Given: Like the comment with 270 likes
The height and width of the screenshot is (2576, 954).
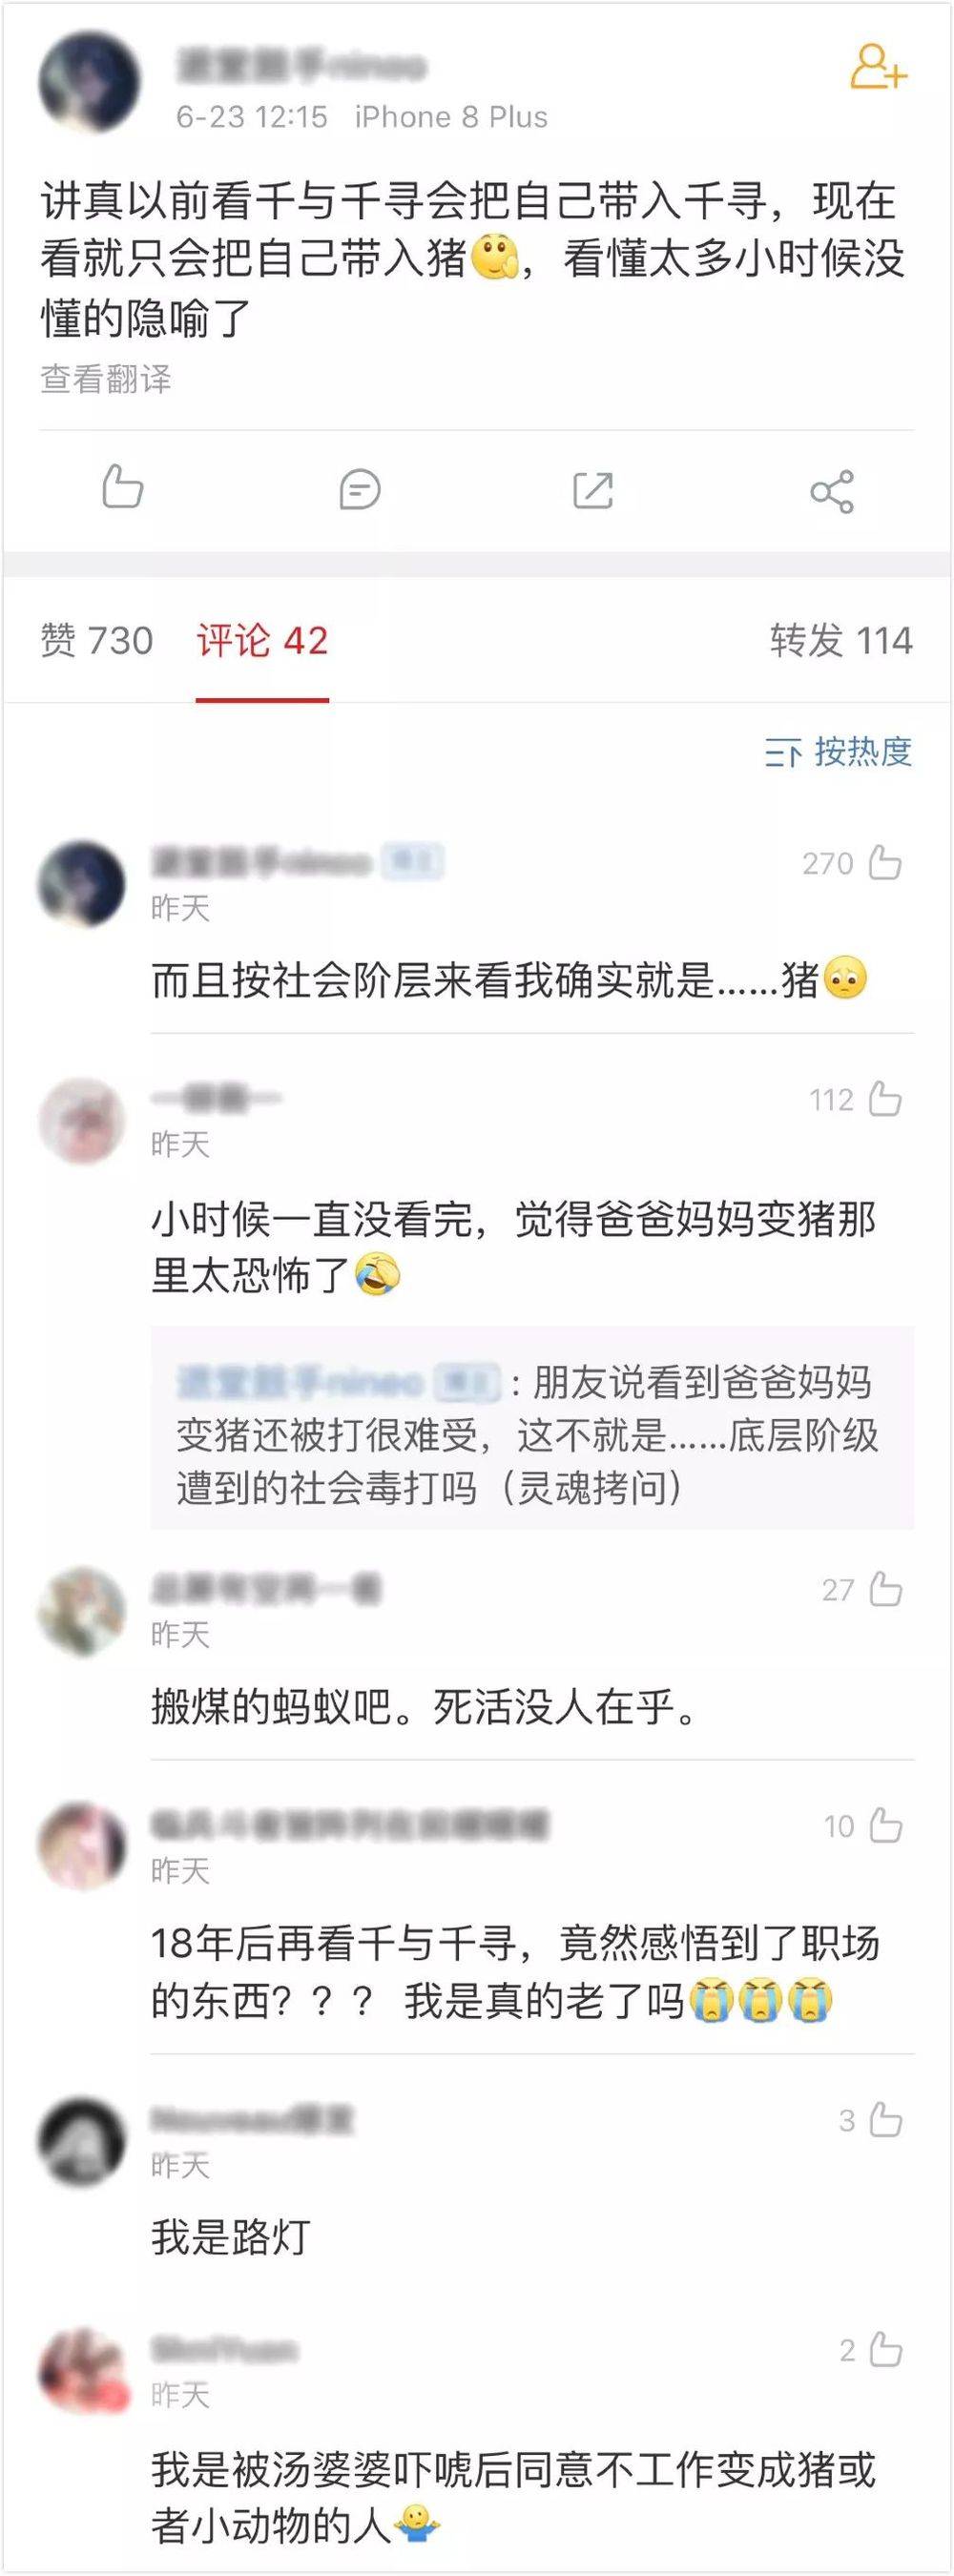Looking at the screenshot, I should pos(885,862).
